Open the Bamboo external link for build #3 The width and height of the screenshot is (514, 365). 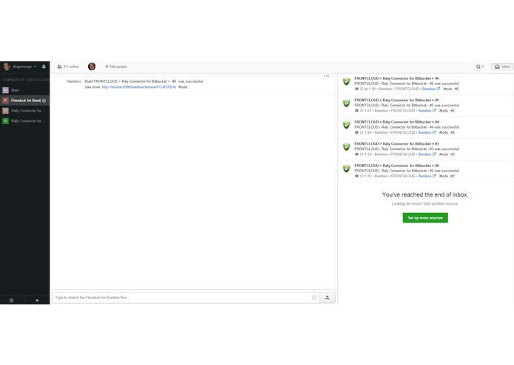427,154
